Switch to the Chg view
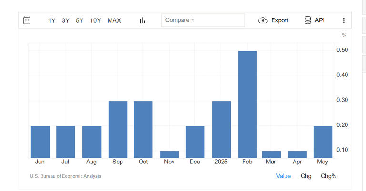Screen dimensions: 366x191 [x=306, y=176]
